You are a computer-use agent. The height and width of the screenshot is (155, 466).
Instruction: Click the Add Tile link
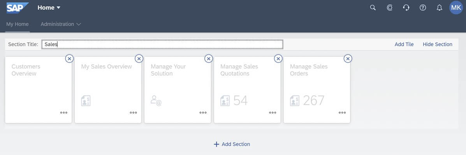point(404,44)
